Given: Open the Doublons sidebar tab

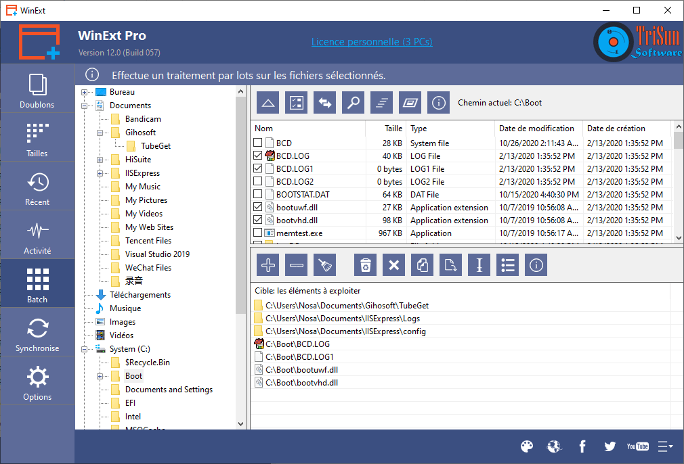Looking at the screenshot, I should [x=37, y=89].
